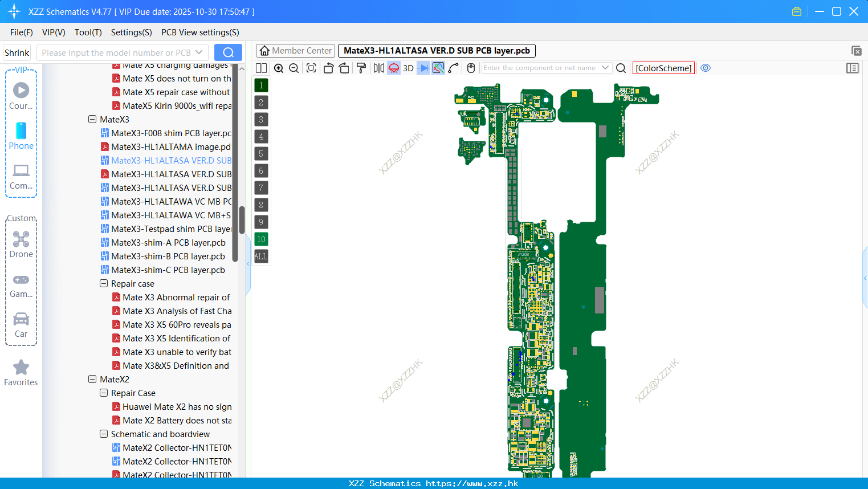868x489 pixels.
Task: Open the Courses sidebar icon
Action: (21, 95)
